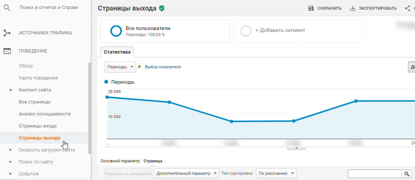Switch to the Статистика tab
This screenshot has height=180, width=415.
pos(117,52)
